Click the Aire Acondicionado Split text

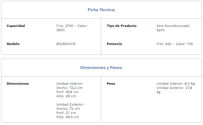click(x=173, y=28)
